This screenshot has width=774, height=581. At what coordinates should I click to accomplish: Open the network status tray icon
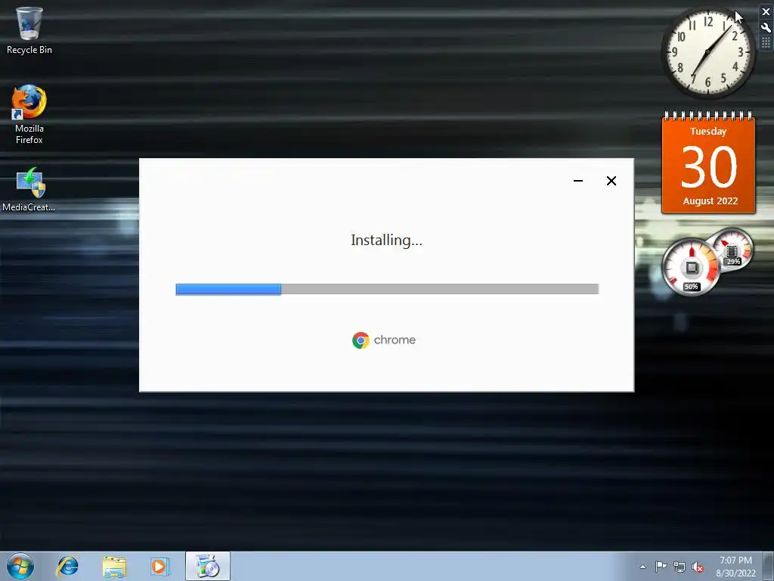pyautogui.click(x=680, y=567)
